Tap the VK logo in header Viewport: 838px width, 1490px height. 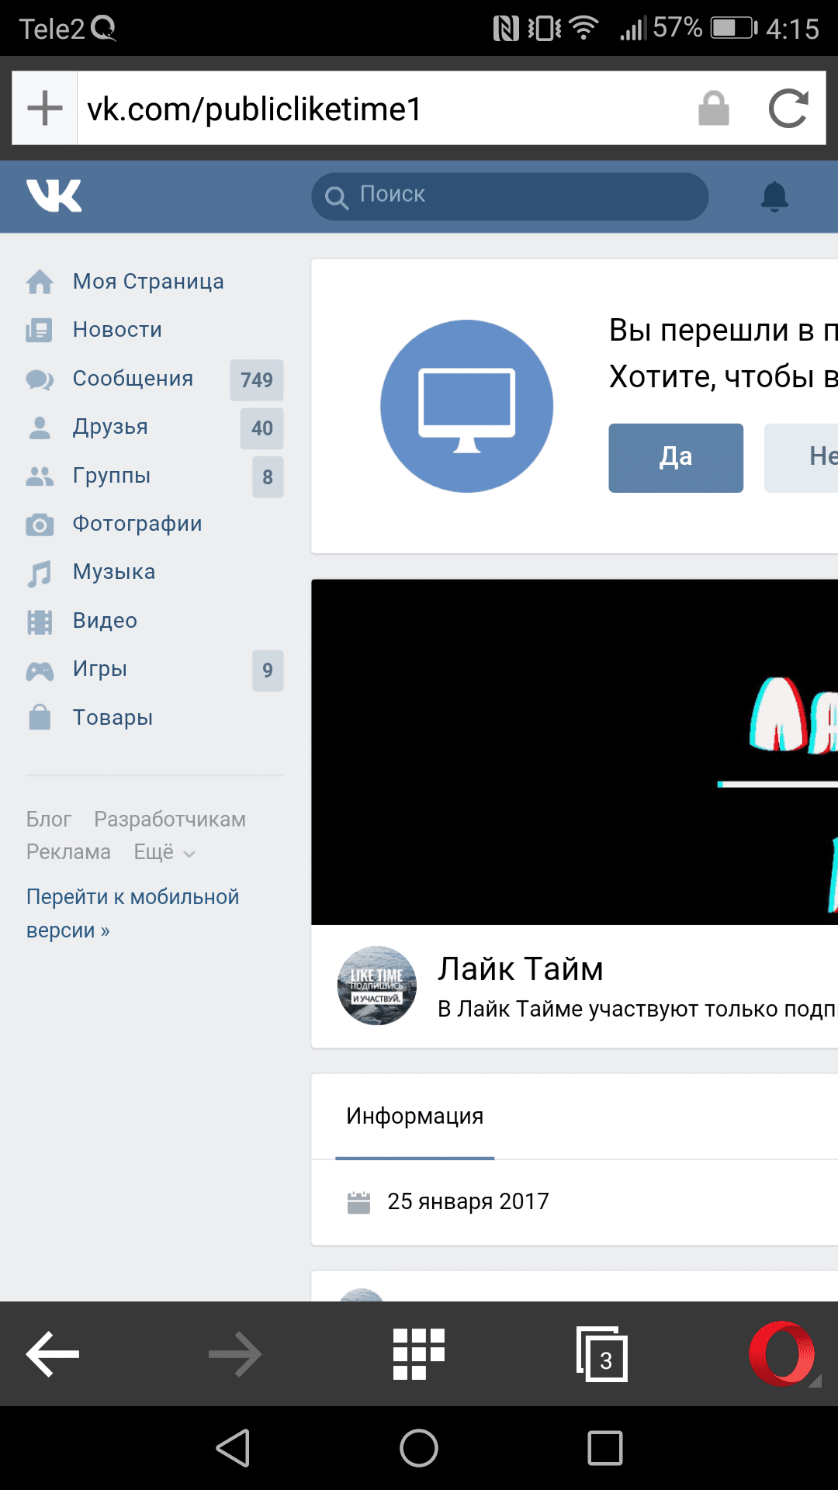click(x=54, y=196)
